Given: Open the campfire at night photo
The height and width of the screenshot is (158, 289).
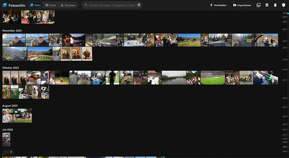Looking at the screenshot, I should coord(74,40).
